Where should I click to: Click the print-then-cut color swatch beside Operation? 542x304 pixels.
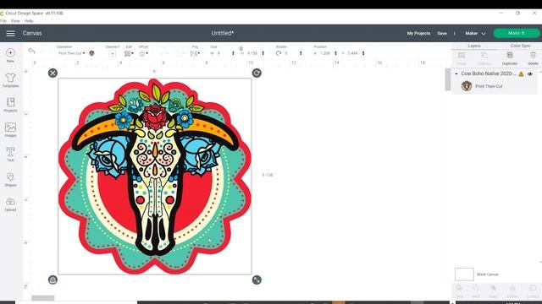[x=91, y=53]
